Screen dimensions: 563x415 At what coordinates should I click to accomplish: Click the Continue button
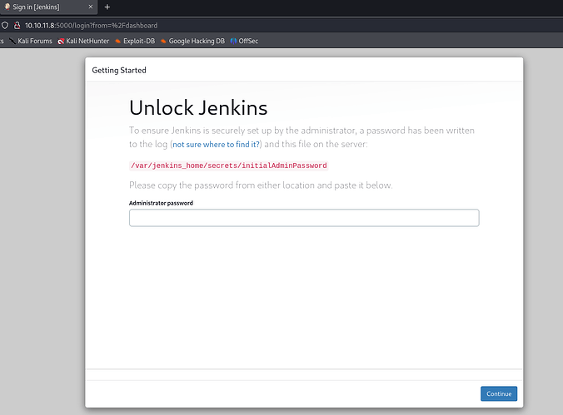[499, 393]
